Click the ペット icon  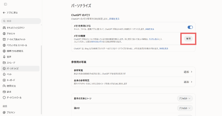coord(4,74)
